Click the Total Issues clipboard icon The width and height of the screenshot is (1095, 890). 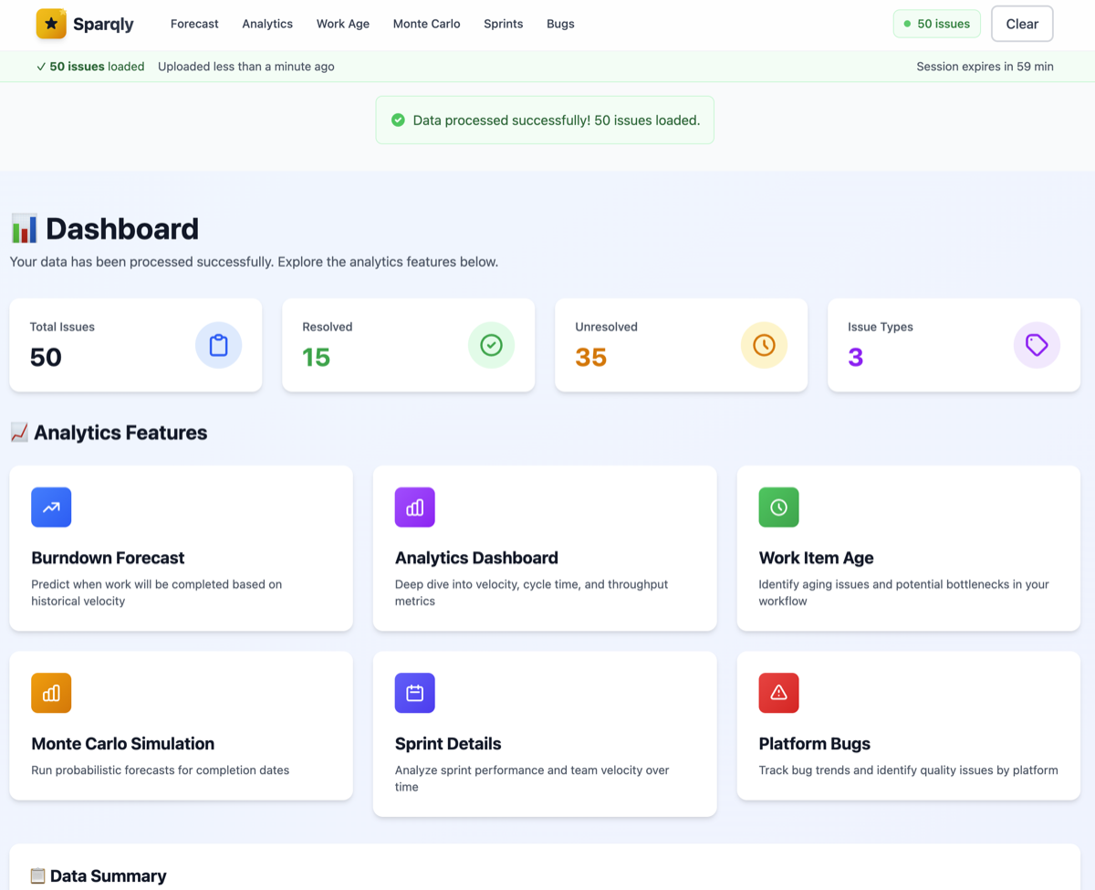click(218, 345)
